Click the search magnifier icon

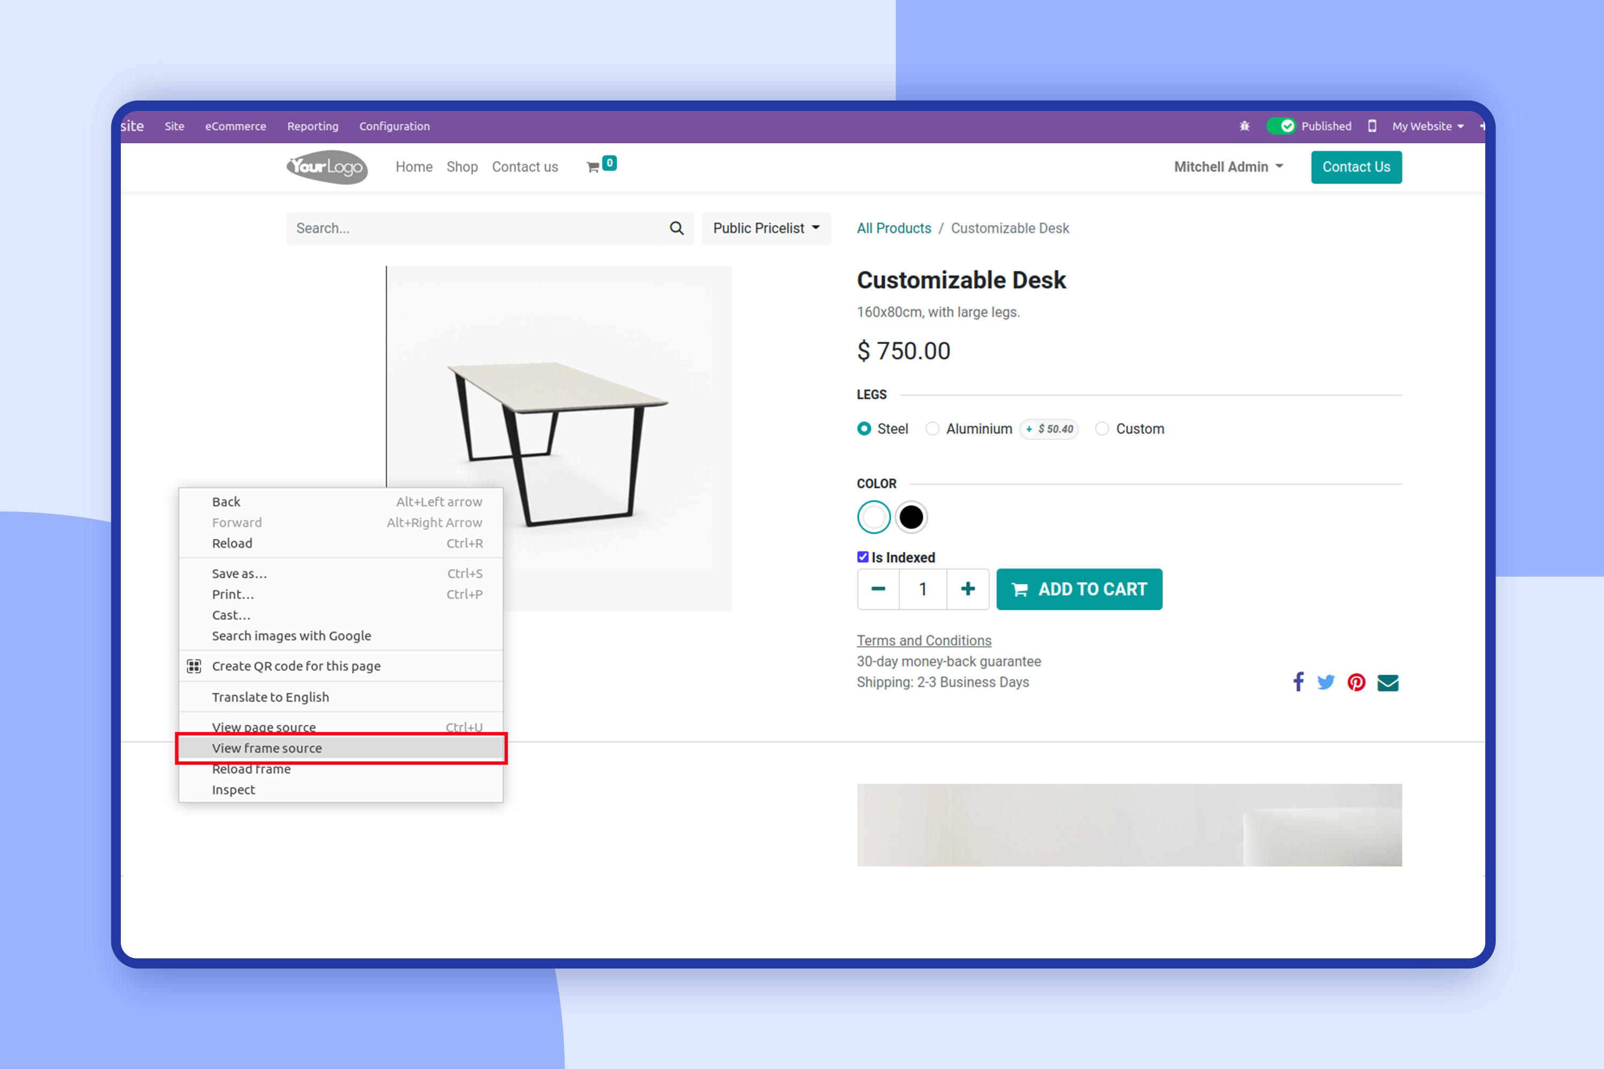[x=676, y=228]
